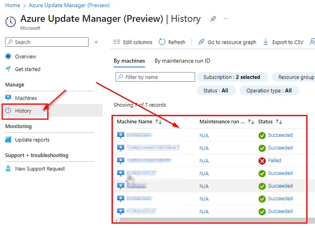Collapse the sidebar with double chevron
Screen dimensions: 315x228
click(x=96, y=42)
